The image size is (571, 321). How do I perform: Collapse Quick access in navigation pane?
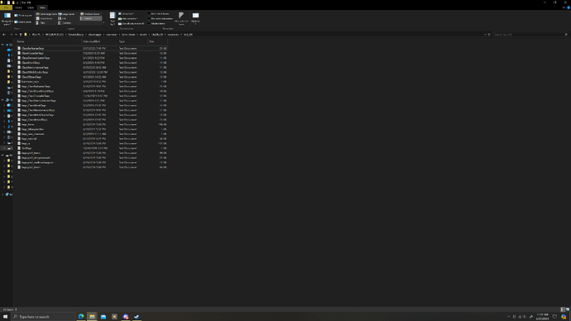[2, 45]
